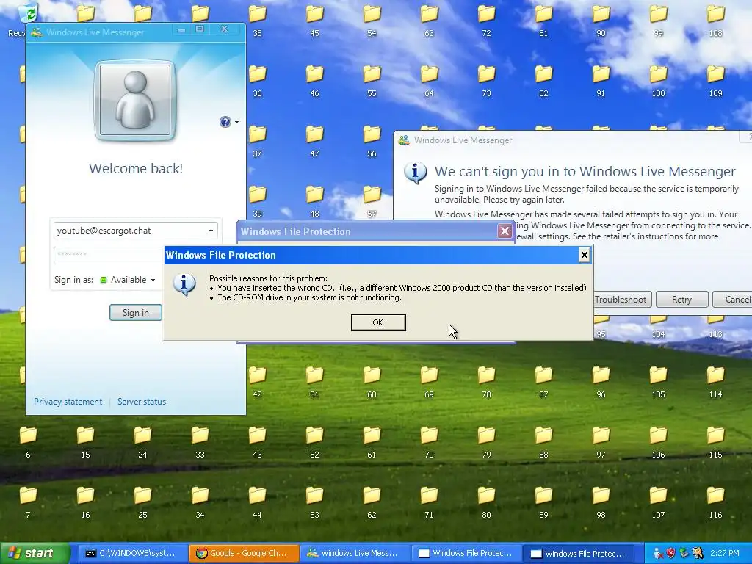Open the Privacy statement link
Image resolution: width=752 pixels, height=564 pixels.
pyautogui.click(x=68, y=402)
